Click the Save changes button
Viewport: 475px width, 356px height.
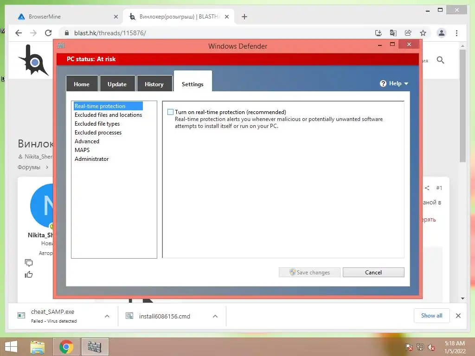point(309,272)
